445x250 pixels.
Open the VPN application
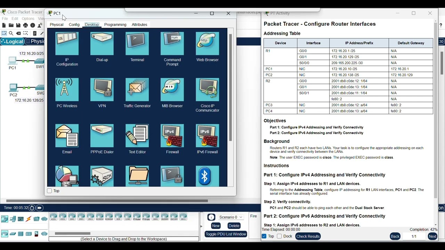[102, 93]
